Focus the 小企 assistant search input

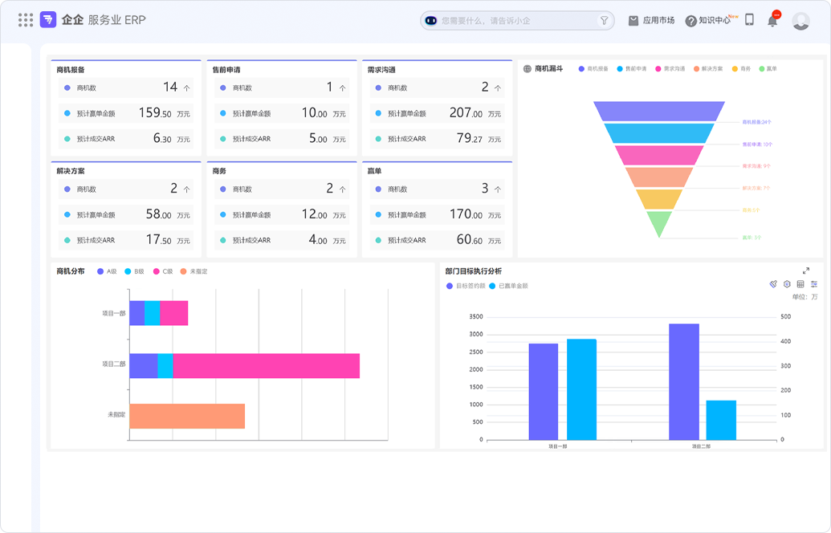pos(514,21)
